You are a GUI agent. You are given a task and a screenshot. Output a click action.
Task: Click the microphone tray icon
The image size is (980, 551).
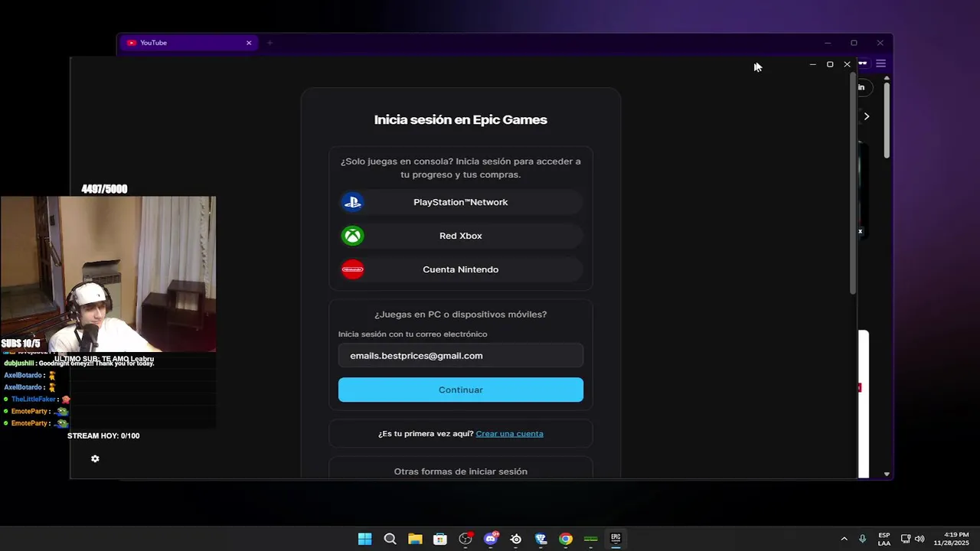coord(863,539)
